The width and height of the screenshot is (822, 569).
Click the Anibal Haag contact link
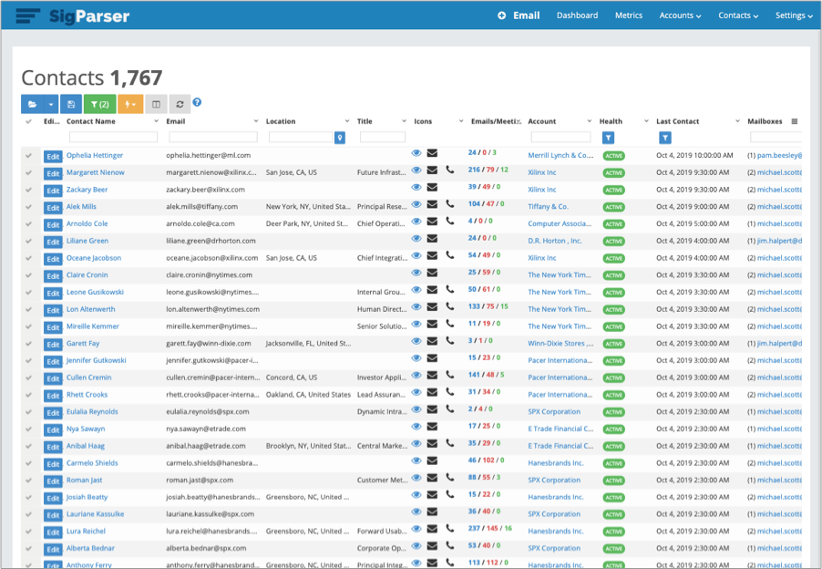(86, 446)
